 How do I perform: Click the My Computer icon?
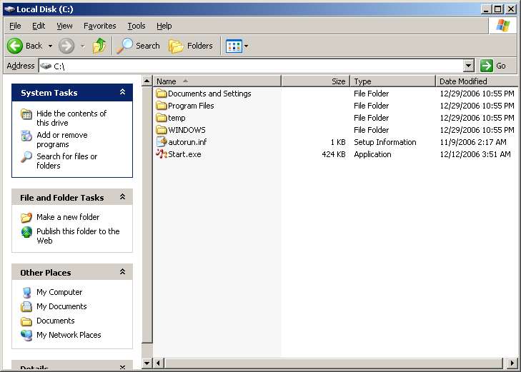click(x=26, y=292)
